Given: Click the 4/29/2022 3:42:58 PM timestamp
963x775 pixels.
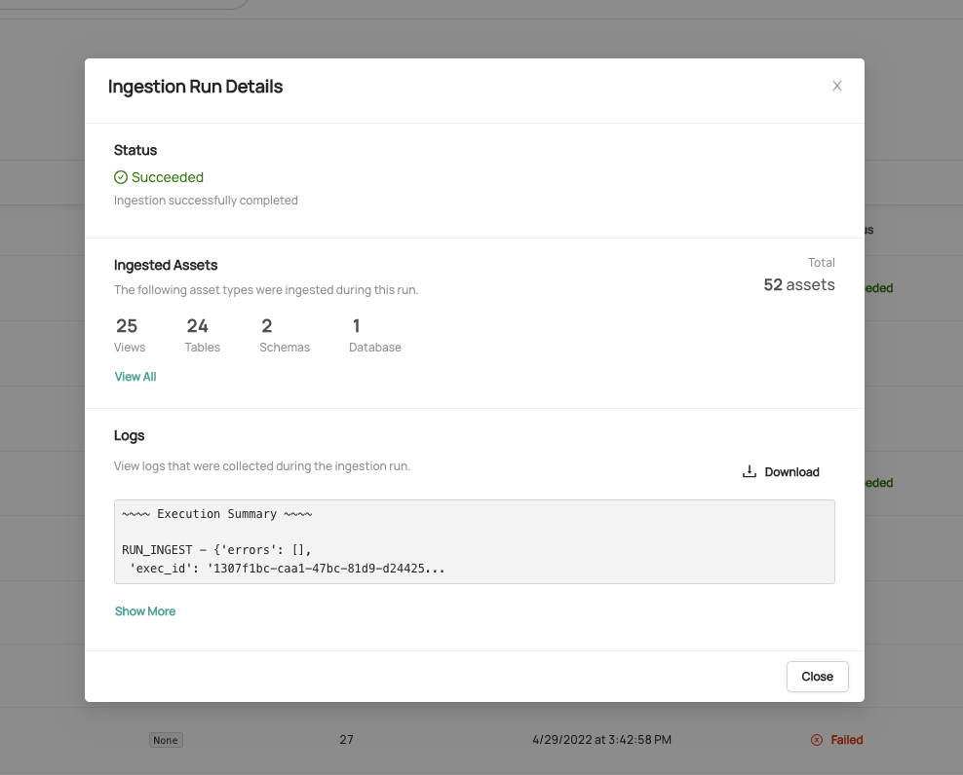Looking at the screenshot, I should [601, 740].
